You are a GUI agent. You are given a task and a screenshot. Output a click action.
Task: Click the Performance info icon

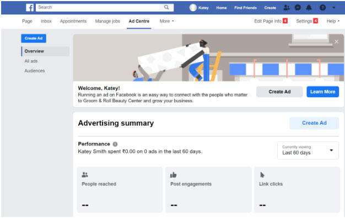(x=115, y=144)
